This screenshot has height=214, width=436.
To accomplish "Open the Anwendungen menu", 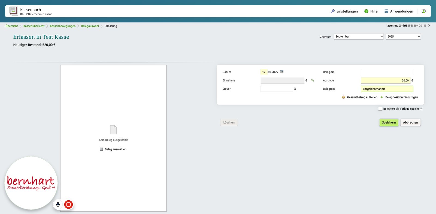I will coord(399,11).
